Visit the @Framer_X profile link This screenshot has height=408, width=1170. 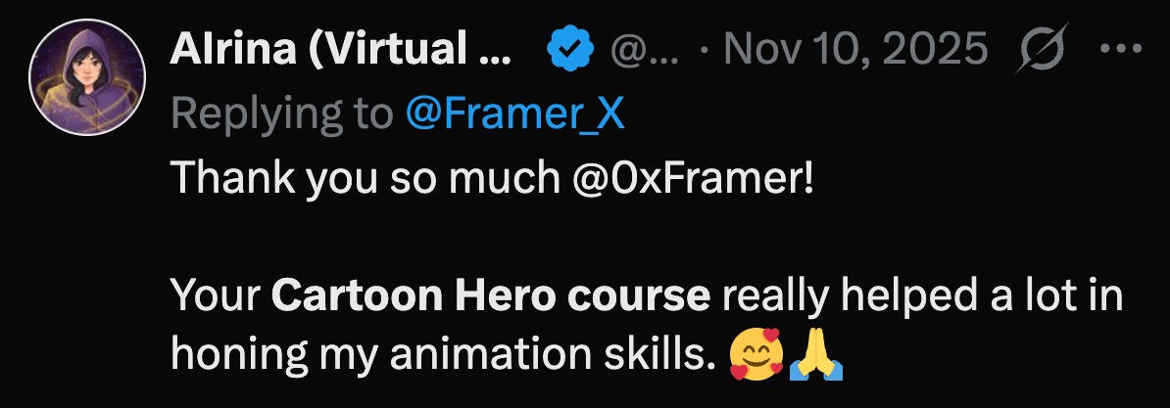[513, 114]
